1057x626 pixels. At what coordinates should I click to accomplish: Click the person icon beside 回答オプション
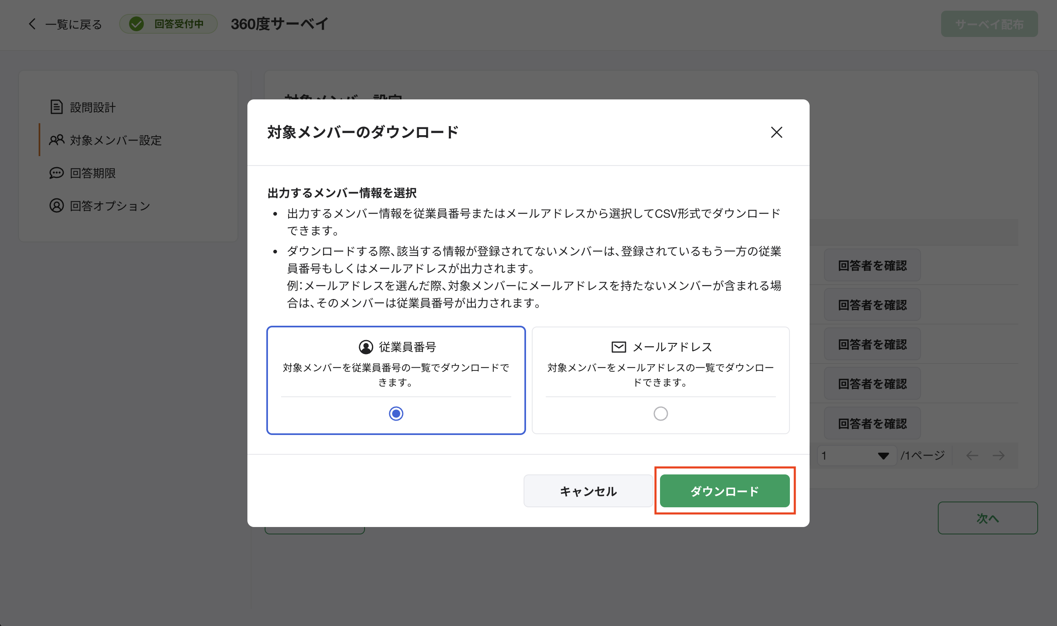click(x=56, y=205)
